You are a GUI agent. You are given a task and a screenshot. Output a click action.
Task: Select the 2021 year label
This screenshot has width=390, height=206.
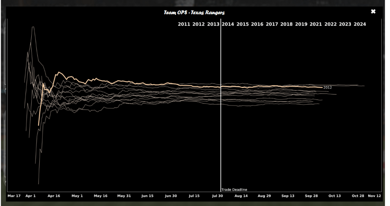pyautogui.click(x=316, y=24)
